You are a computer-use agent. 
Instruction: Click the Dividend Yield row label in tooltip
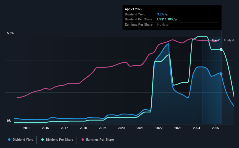coord(135,14)
